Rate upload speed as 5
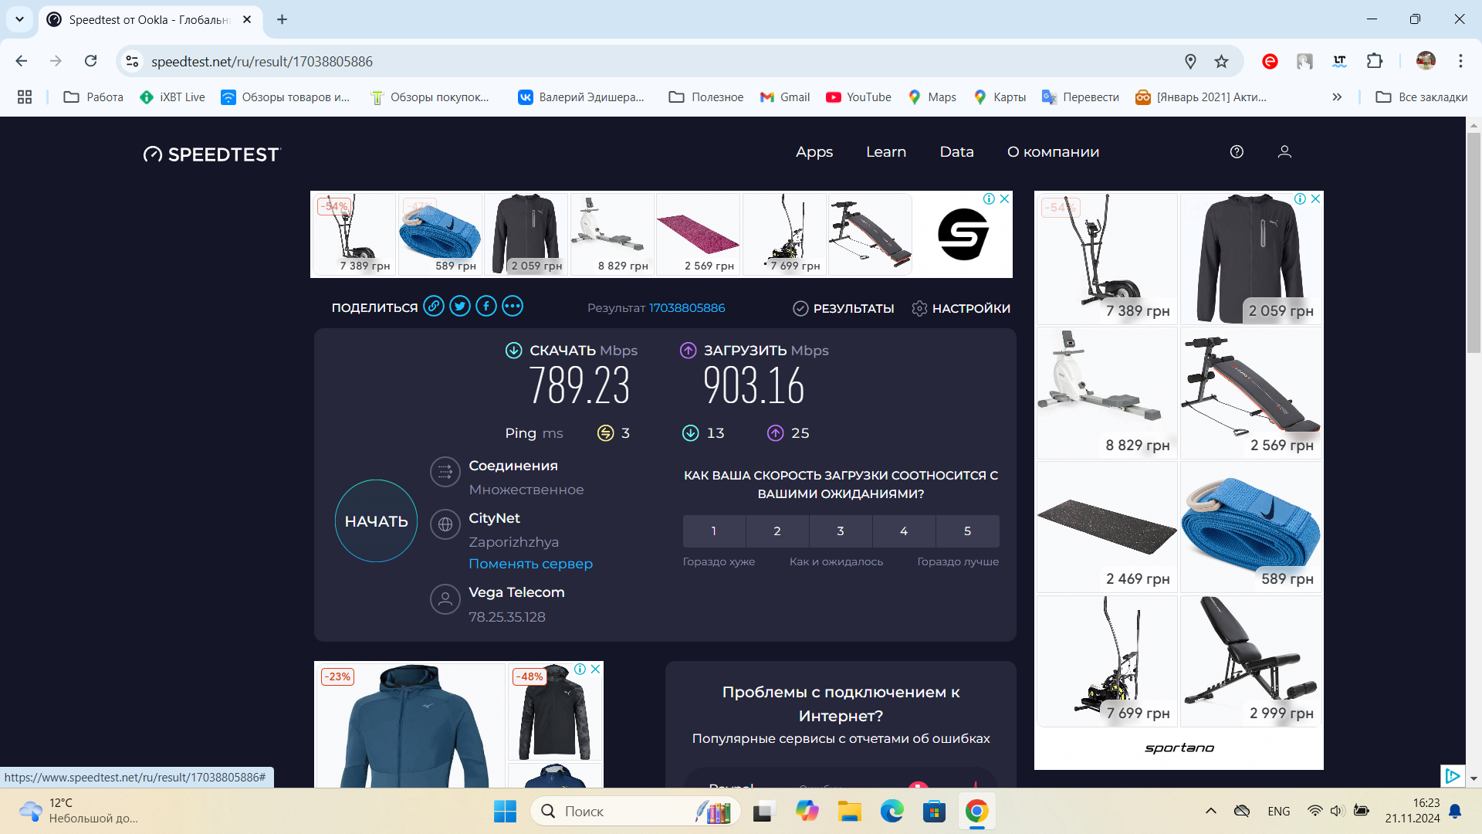This screenshot has height=834, width=1482. point(967,531)
